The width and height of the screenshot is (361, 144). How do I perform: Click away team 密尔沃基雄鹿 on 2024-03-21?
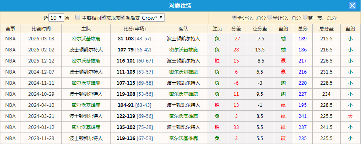183,116
